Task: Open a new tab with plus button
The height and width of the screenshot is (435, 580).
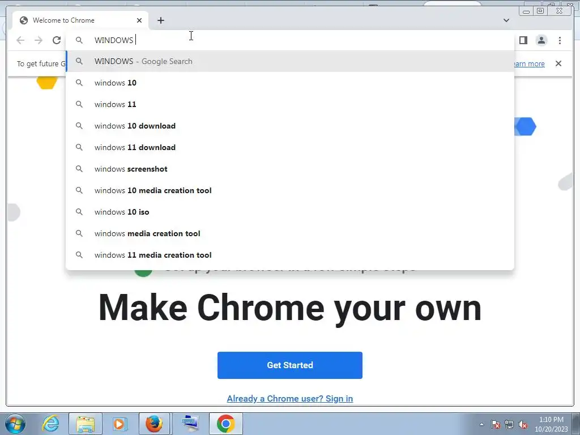Action: [160, 20]
